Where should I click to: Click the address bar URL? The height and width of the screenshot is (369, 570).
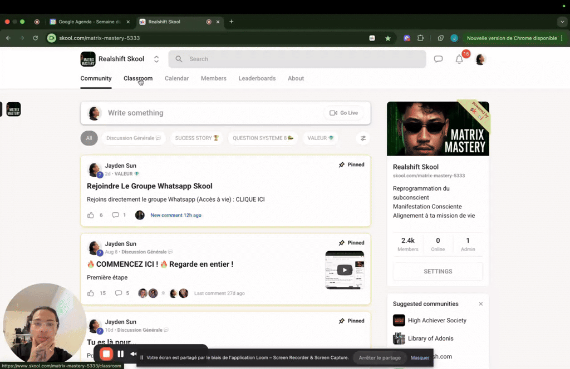click(99, 38)
